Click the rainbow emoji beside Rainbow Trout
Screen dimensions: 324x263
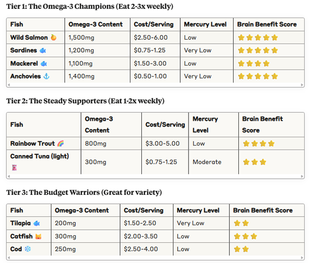pos(60,143)
